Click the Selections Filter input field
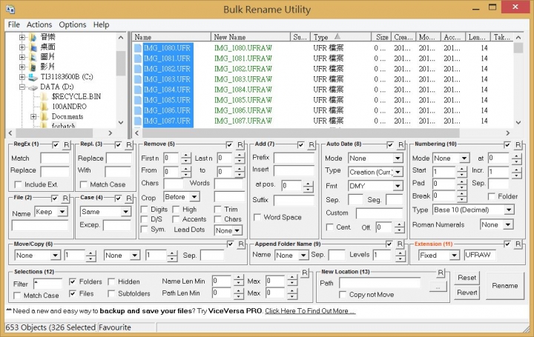The image size is (534, 337). click(47, 284)
